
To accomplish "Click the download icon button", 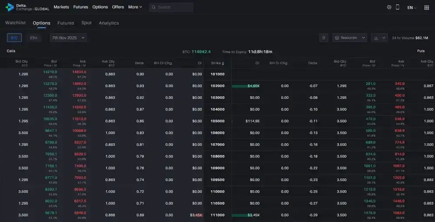I will (x=376, y=38).
